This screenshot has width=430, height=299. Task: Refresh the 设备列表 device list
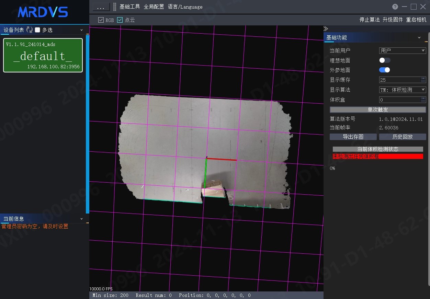click(30, 30)
